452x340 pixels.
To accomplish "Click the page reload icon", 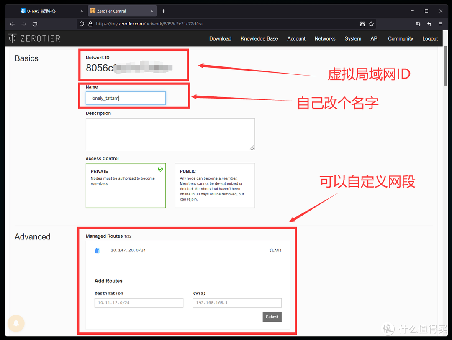I will (x=35, y=24).
